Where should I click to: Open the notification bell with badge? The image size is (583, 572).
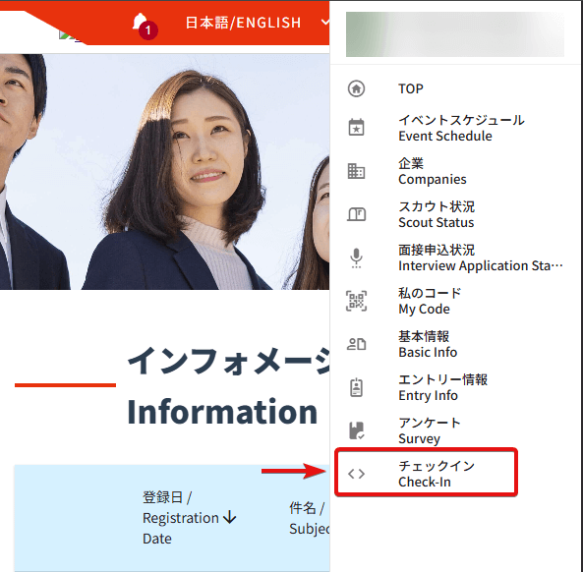(x=145, y=26)
